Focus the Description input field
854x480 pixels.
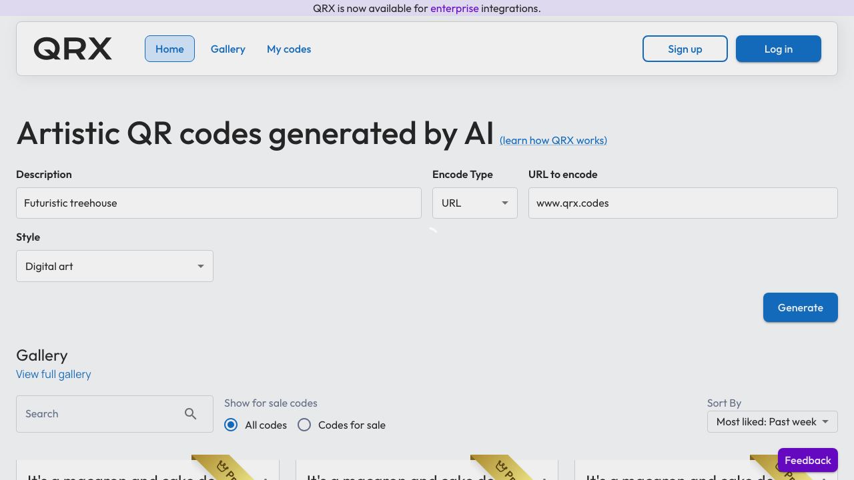(x=219, y=203)
